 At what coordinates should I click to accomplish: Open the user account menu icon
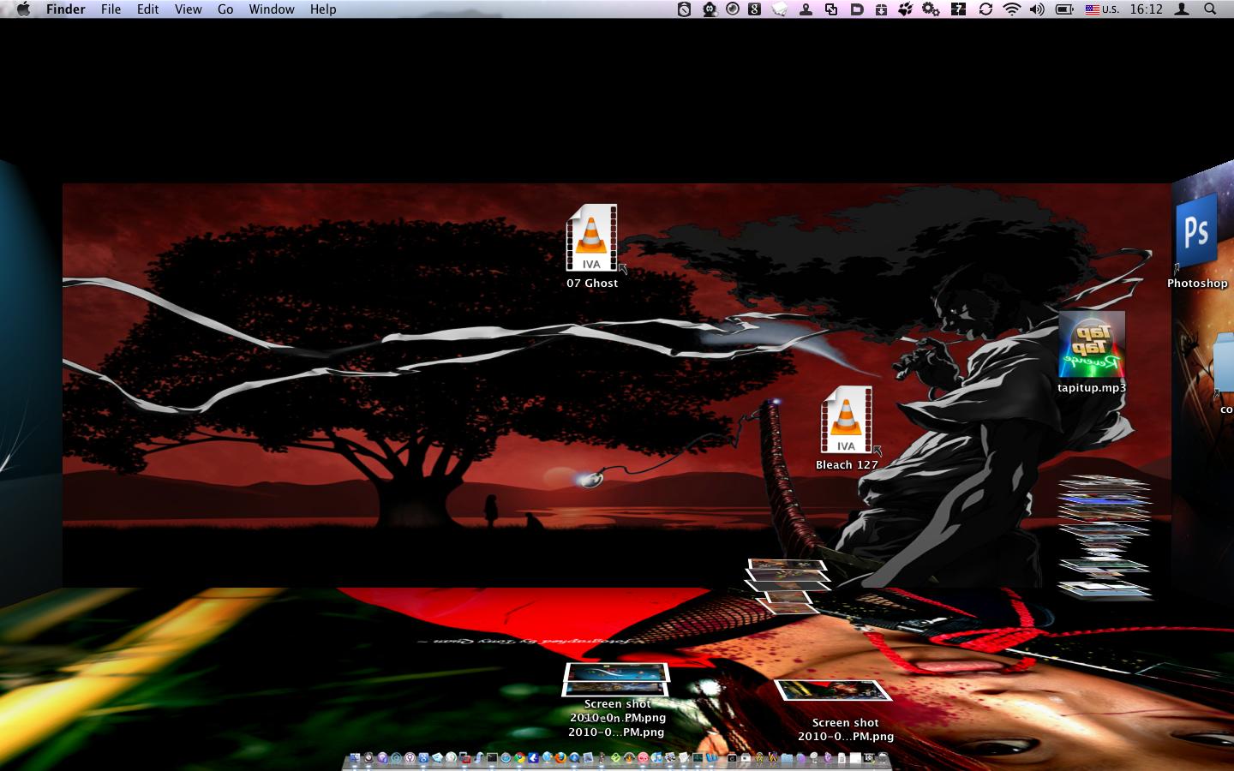pos(1182,9)
